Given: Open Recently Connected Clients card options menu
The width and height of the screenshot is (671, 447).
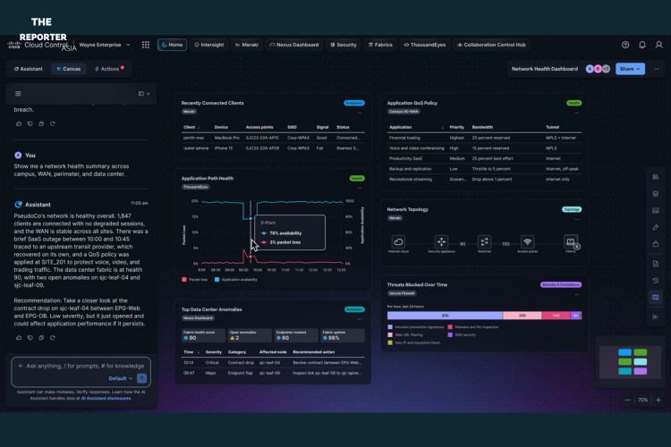Looking at the screenshot, I should [360, 113].
